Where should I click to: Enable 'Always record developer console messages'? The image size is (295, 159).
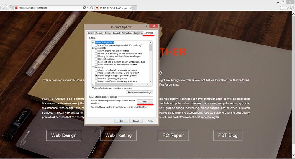point(96,70)
